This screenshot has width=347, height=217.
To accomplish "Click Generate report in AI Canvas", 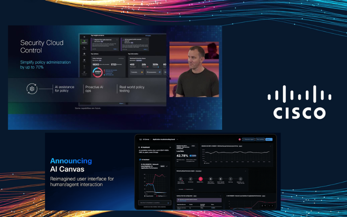I will click(x=249, y=139).
